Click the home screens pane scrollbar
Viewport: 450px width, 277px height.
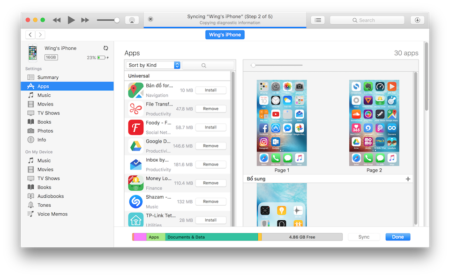tap(416, 149)
